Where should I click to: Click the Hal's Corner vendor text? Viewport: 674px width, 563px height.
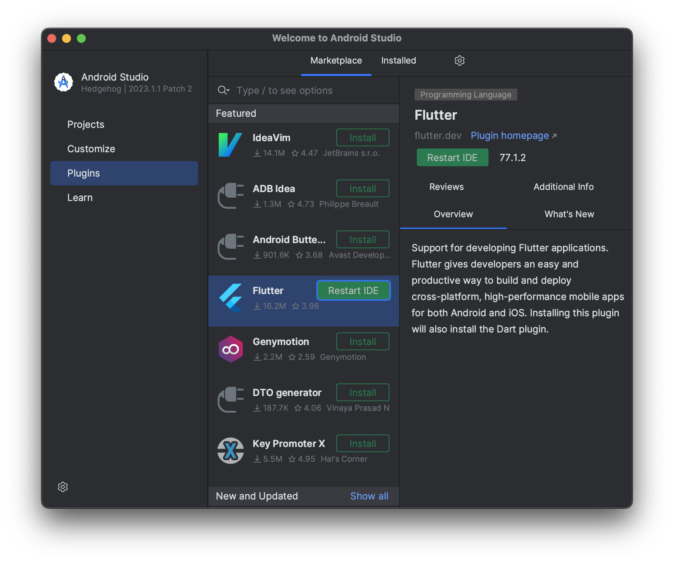pyautogui.click(x=344, y=459)
